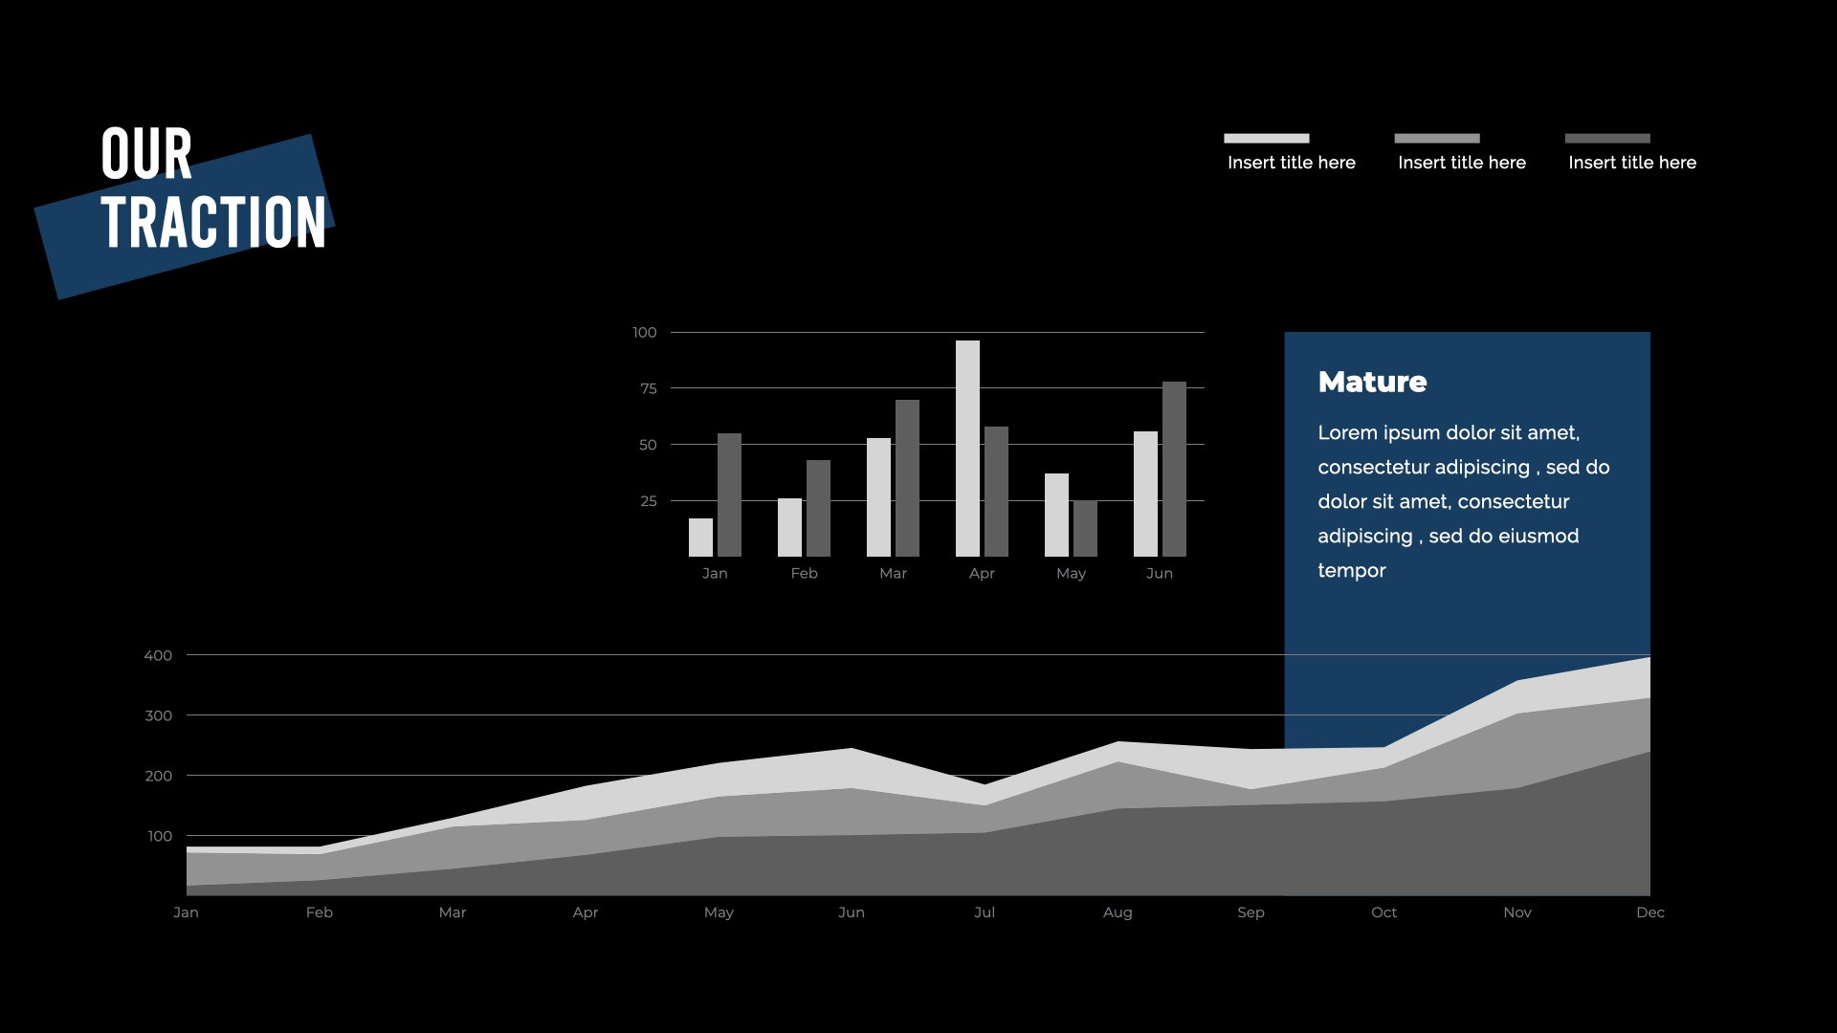
Task: Click the Dec label on area chart
Action: pos(1649,912)
